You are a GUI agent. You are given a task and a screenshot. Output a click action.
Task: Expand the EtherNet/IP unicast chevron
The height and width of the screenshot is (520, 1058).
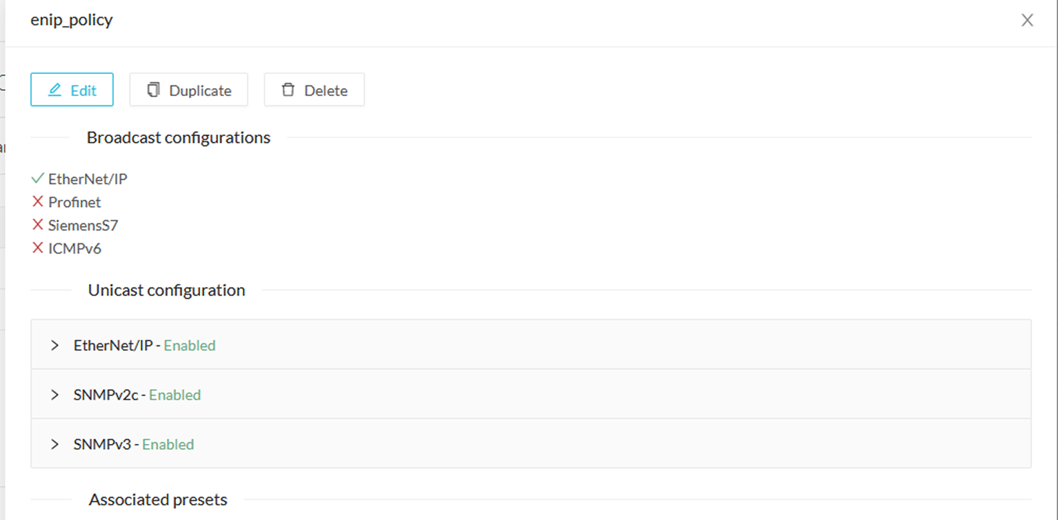[55, 345]
